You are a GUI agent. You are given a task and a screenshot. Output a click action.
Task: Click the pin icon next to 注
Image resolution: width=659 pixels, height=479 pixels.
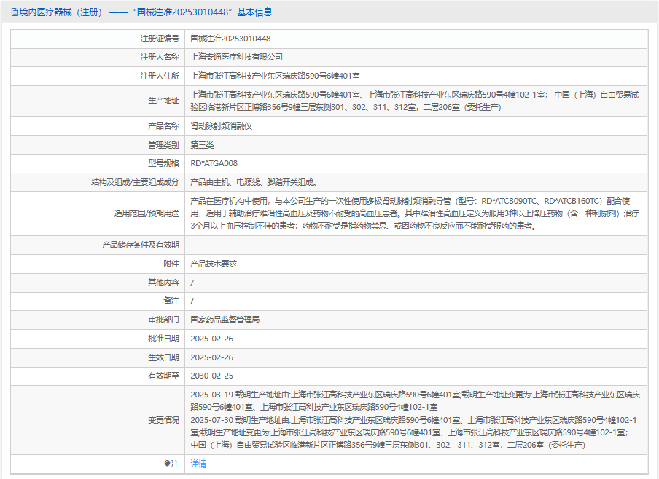[167, 464]
